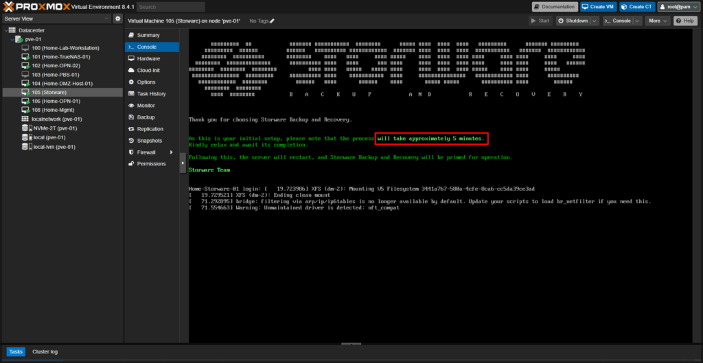Click the edit tags pencil icon
703x363 pixels.
tap(272, 21)
